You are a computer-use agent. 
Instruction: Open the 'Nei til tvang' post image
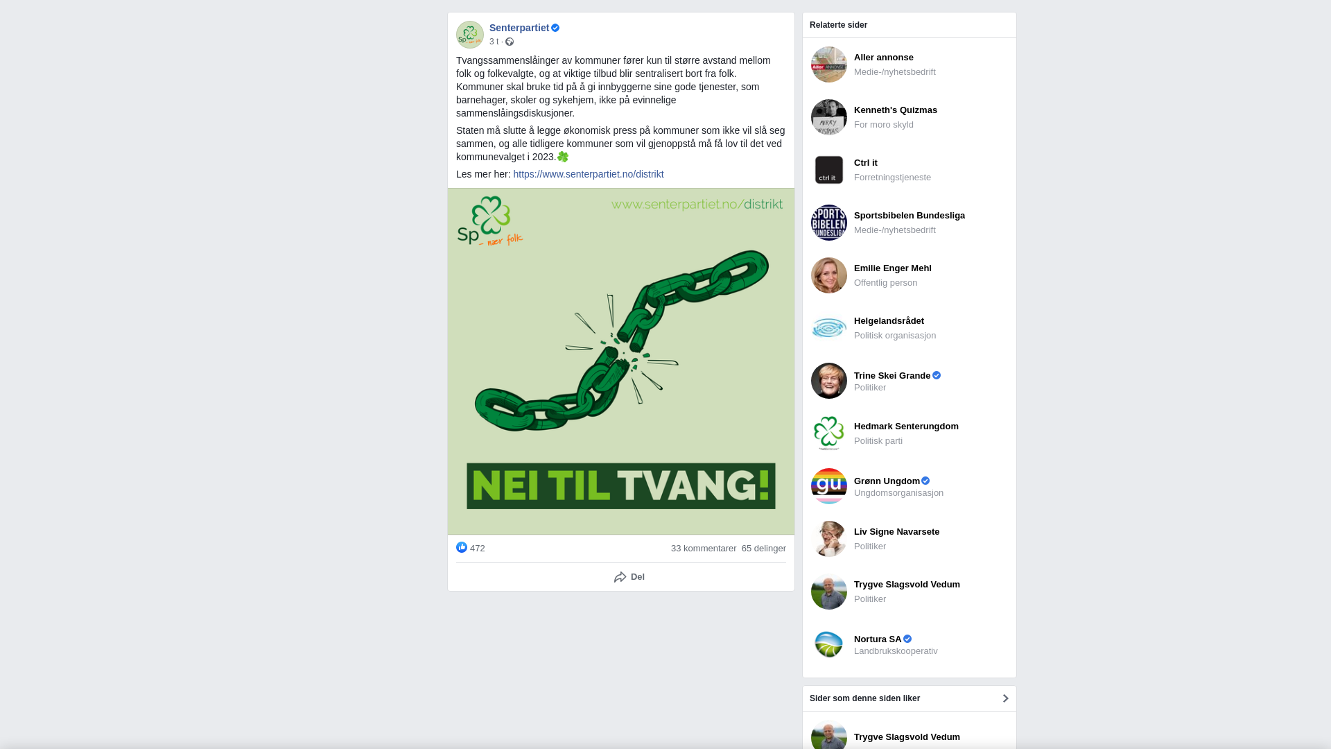click(x=620, y=361)
